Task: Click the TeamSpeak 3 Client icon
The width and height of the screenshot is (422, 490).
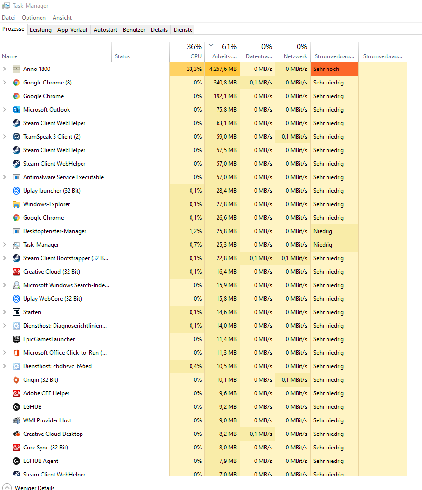Action: click(x=16, y=137)
